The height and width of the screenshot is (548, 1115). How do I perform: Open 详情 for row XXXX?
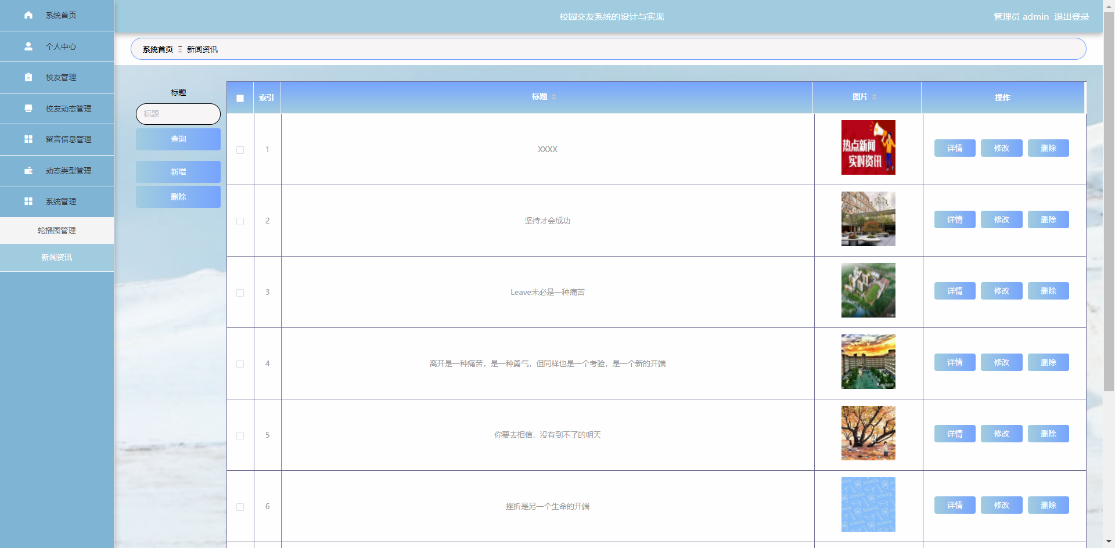click(x=955, y=148)
